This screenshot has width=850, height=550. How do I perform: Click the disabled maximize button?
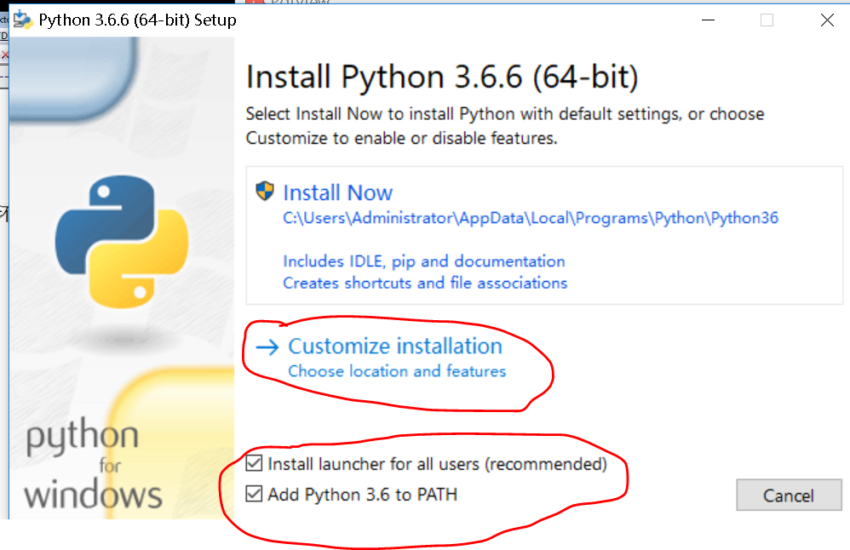(x=767, y=20)
